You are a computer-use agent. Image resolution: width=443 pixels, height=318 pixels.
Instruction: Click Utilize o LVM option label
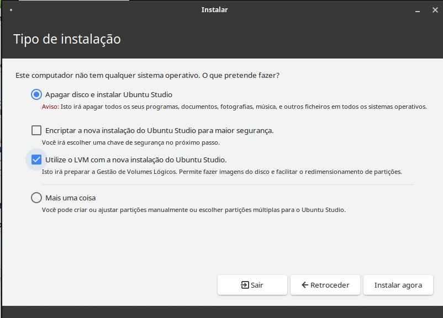(136, 160)
